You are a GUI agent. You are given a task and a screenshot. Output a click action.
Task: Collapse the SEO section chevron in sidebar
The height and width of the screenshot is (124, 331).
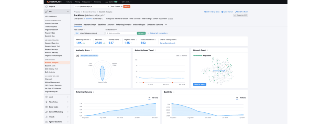point(68,12)
